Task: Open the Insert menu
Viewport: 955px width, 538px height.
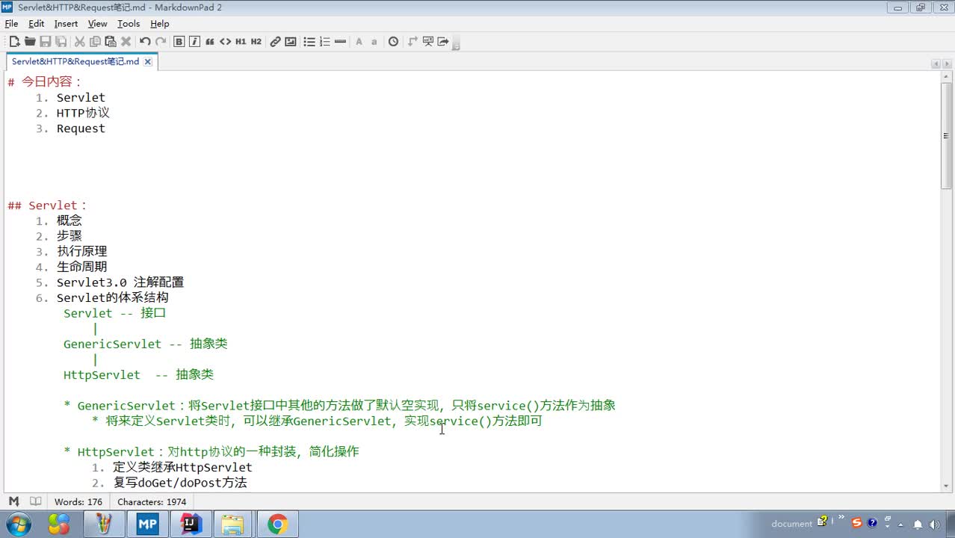Action: [x=66, y=24]
